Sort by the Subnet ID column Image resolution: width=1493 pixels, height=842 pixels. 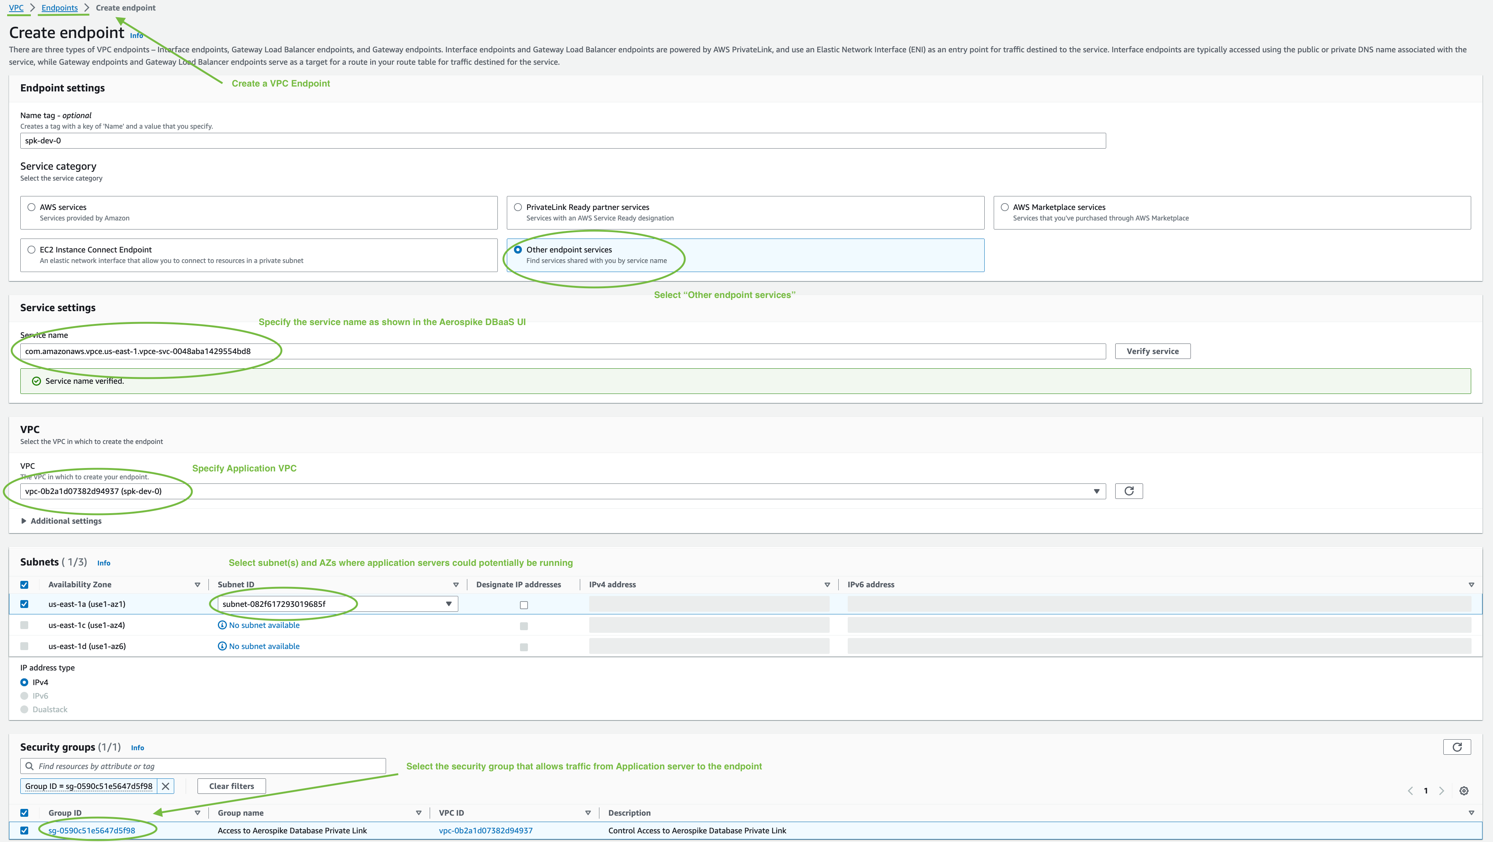click(x=456, y=585)
